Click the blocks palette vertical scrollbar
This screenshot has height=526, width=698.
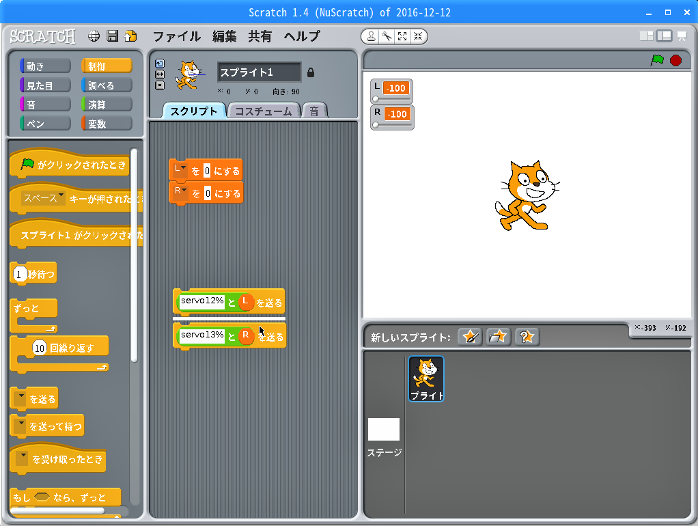134,255
